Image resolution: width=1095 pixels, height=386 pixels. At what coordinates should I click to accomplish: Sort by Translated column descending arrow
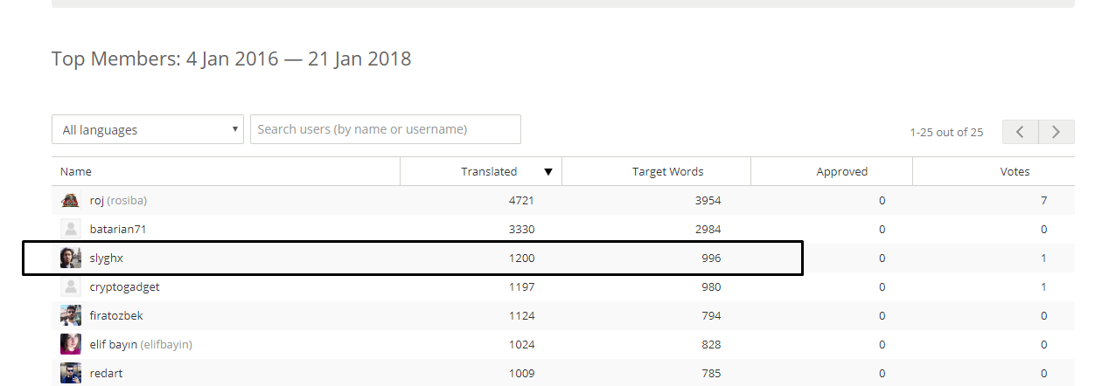coord(548,172)
